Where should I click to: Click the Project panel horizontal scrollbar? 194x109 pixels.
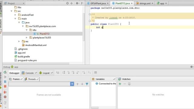click(36, 63)
